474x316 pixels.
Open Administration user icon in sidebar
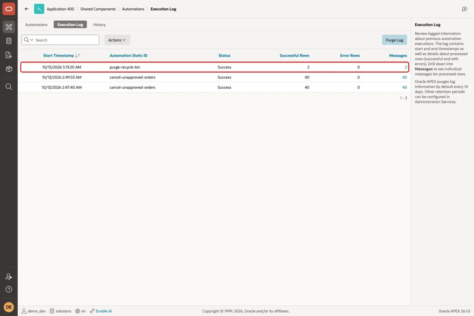pyautogui.click(x=9, y=276)
